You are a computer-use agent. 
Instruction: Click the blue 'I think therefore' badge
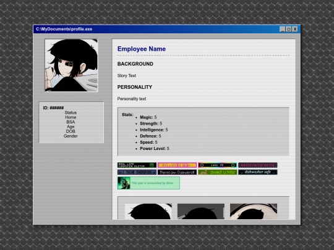pos(137,172)
